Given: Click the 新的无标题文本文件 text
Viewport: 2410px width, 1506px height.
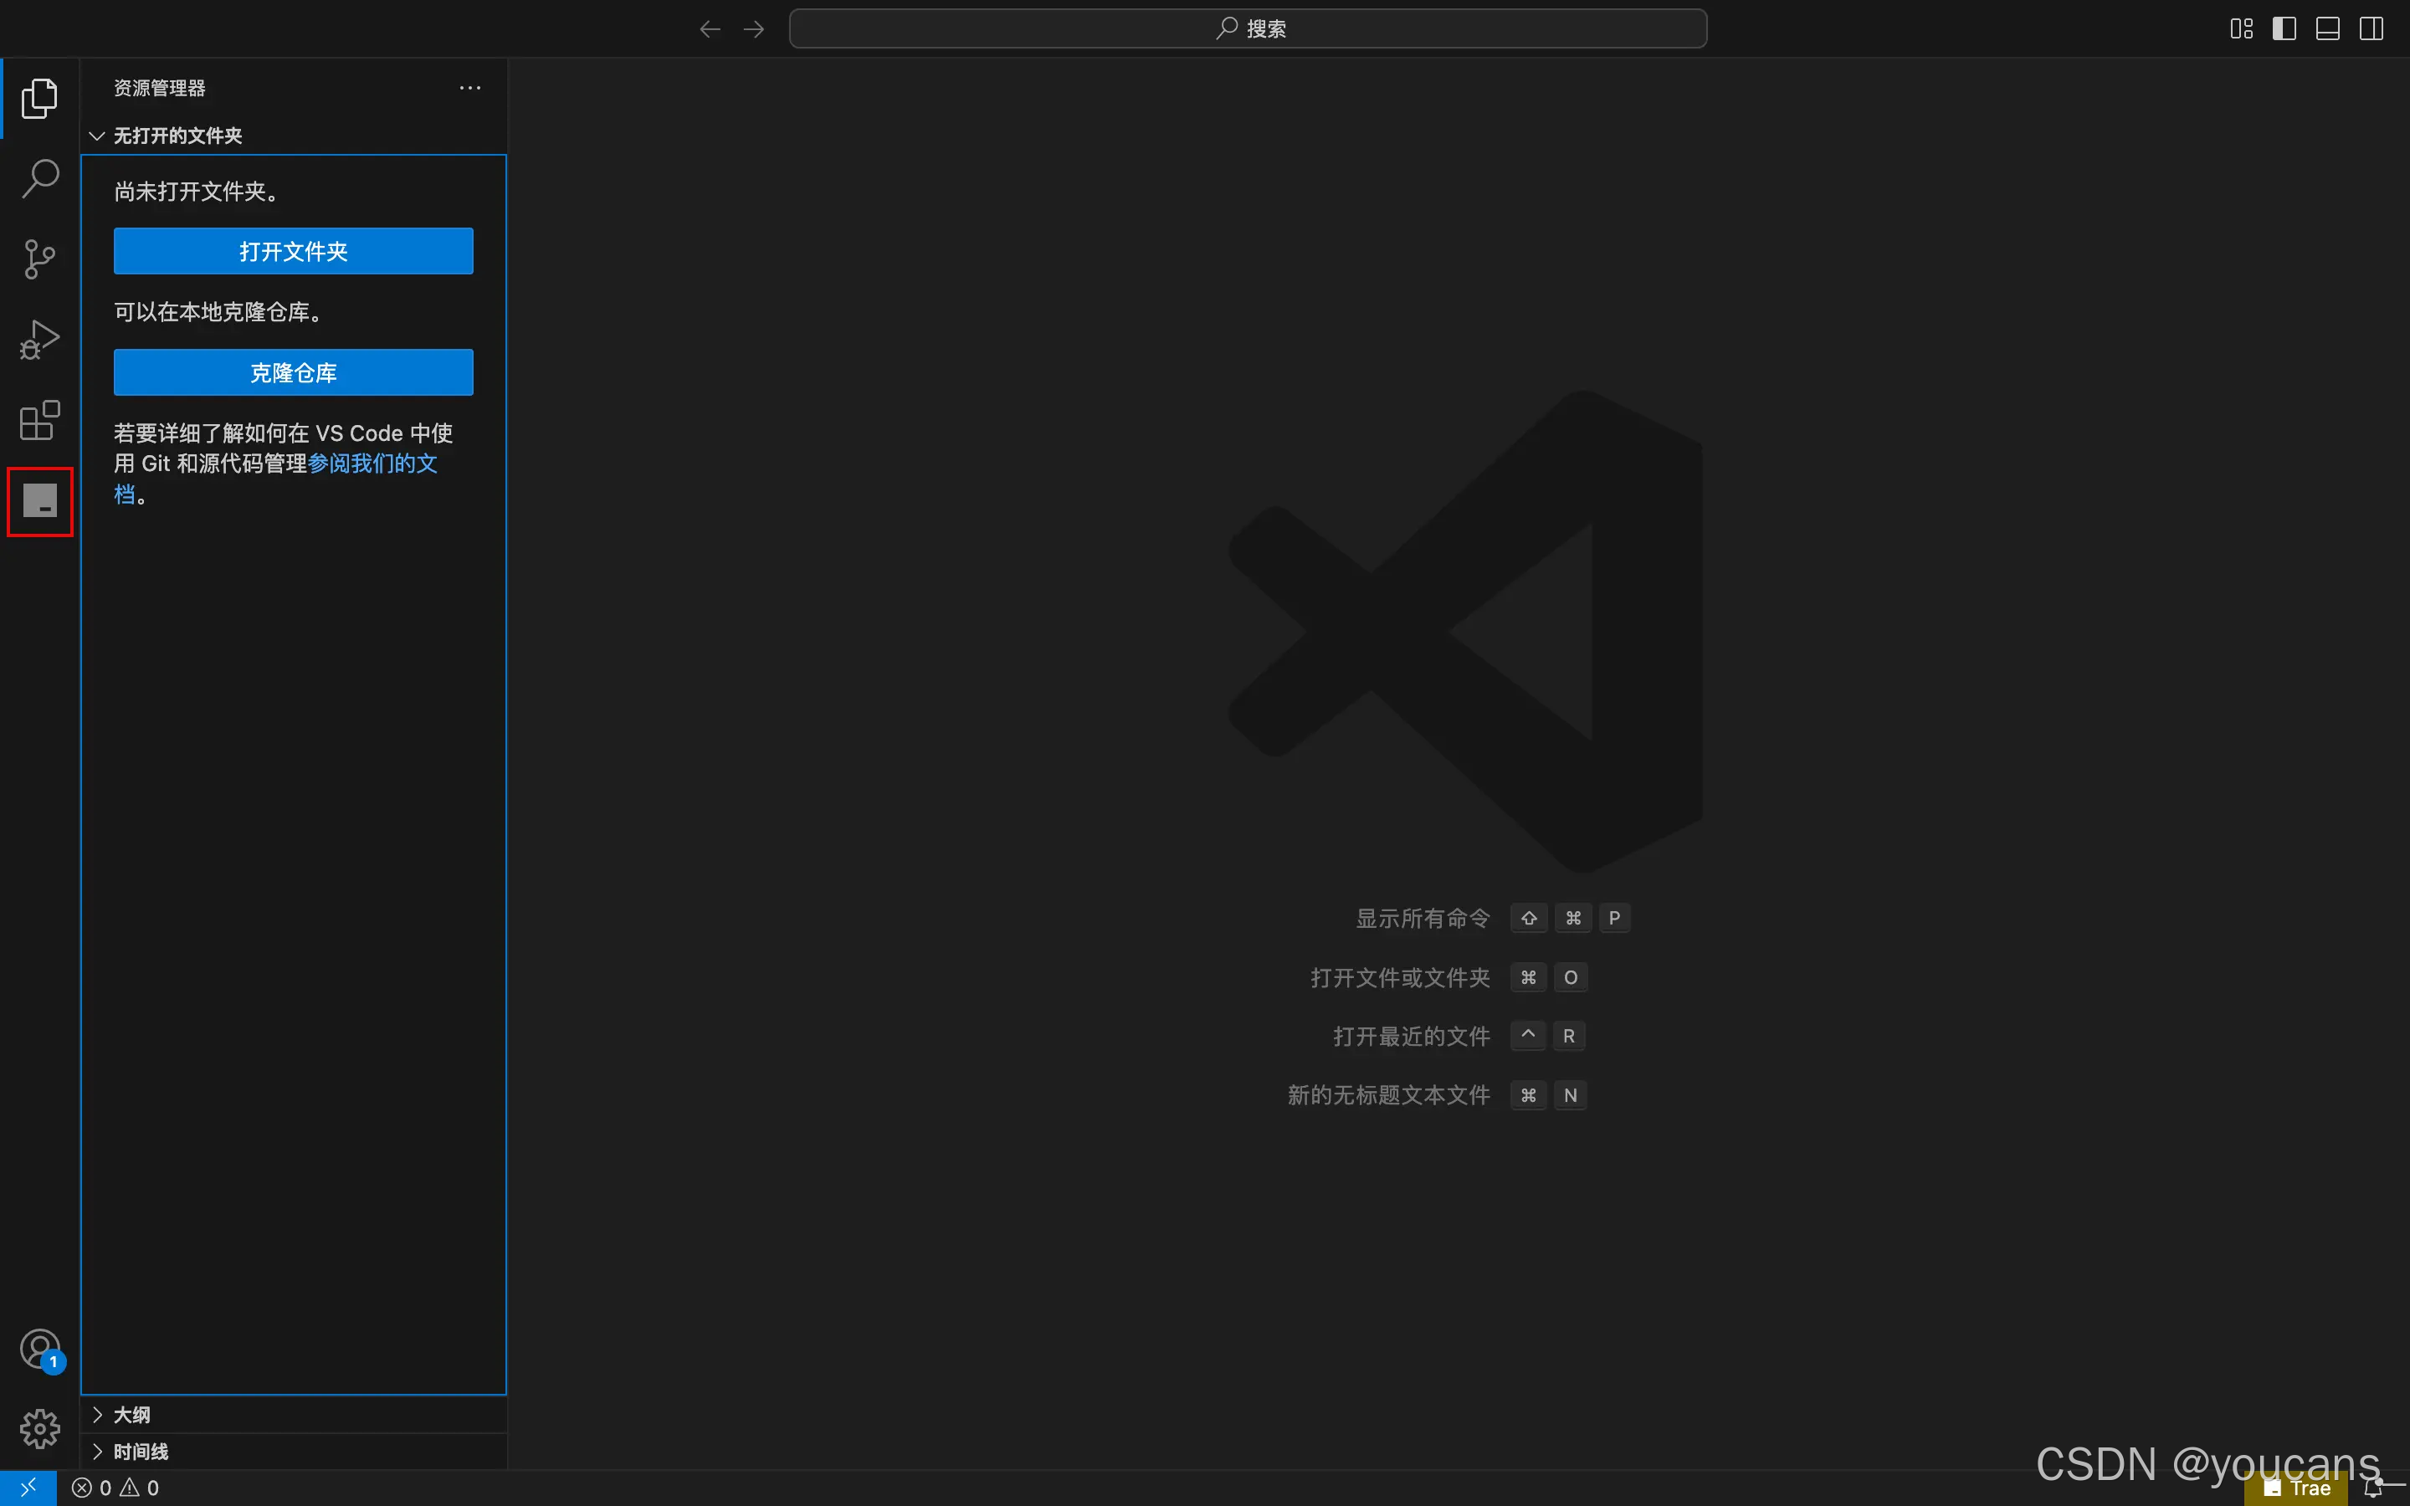Looking at the screenshot, I should [1388, 1096].
